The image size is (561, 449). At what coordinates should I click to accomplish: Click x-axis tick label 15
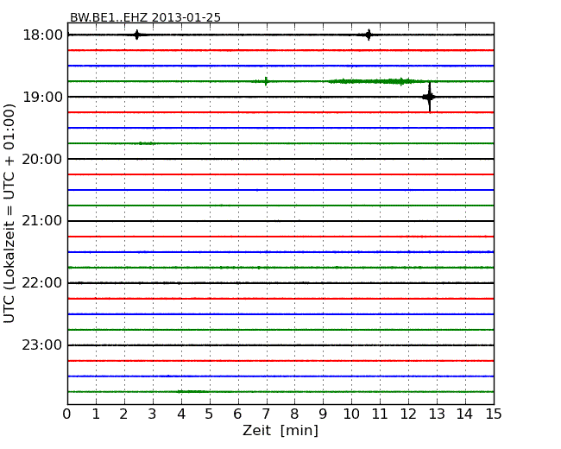tap(494, 414)
